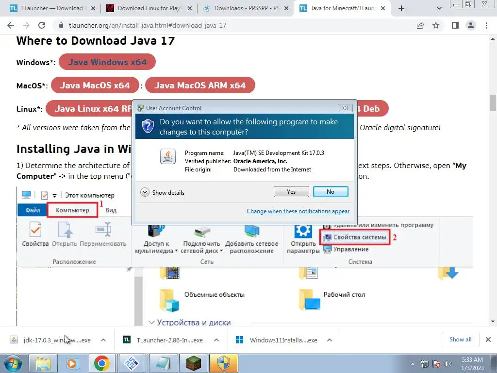Image resolution: width=497 pixels, height=373 pixels.
Task: Toggle the browser side panel
Action: point(455,25)
